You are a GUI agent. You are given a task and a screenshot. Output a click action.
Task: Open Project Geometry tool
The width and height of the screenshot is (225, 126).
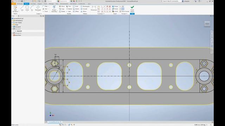pos(54,9)
